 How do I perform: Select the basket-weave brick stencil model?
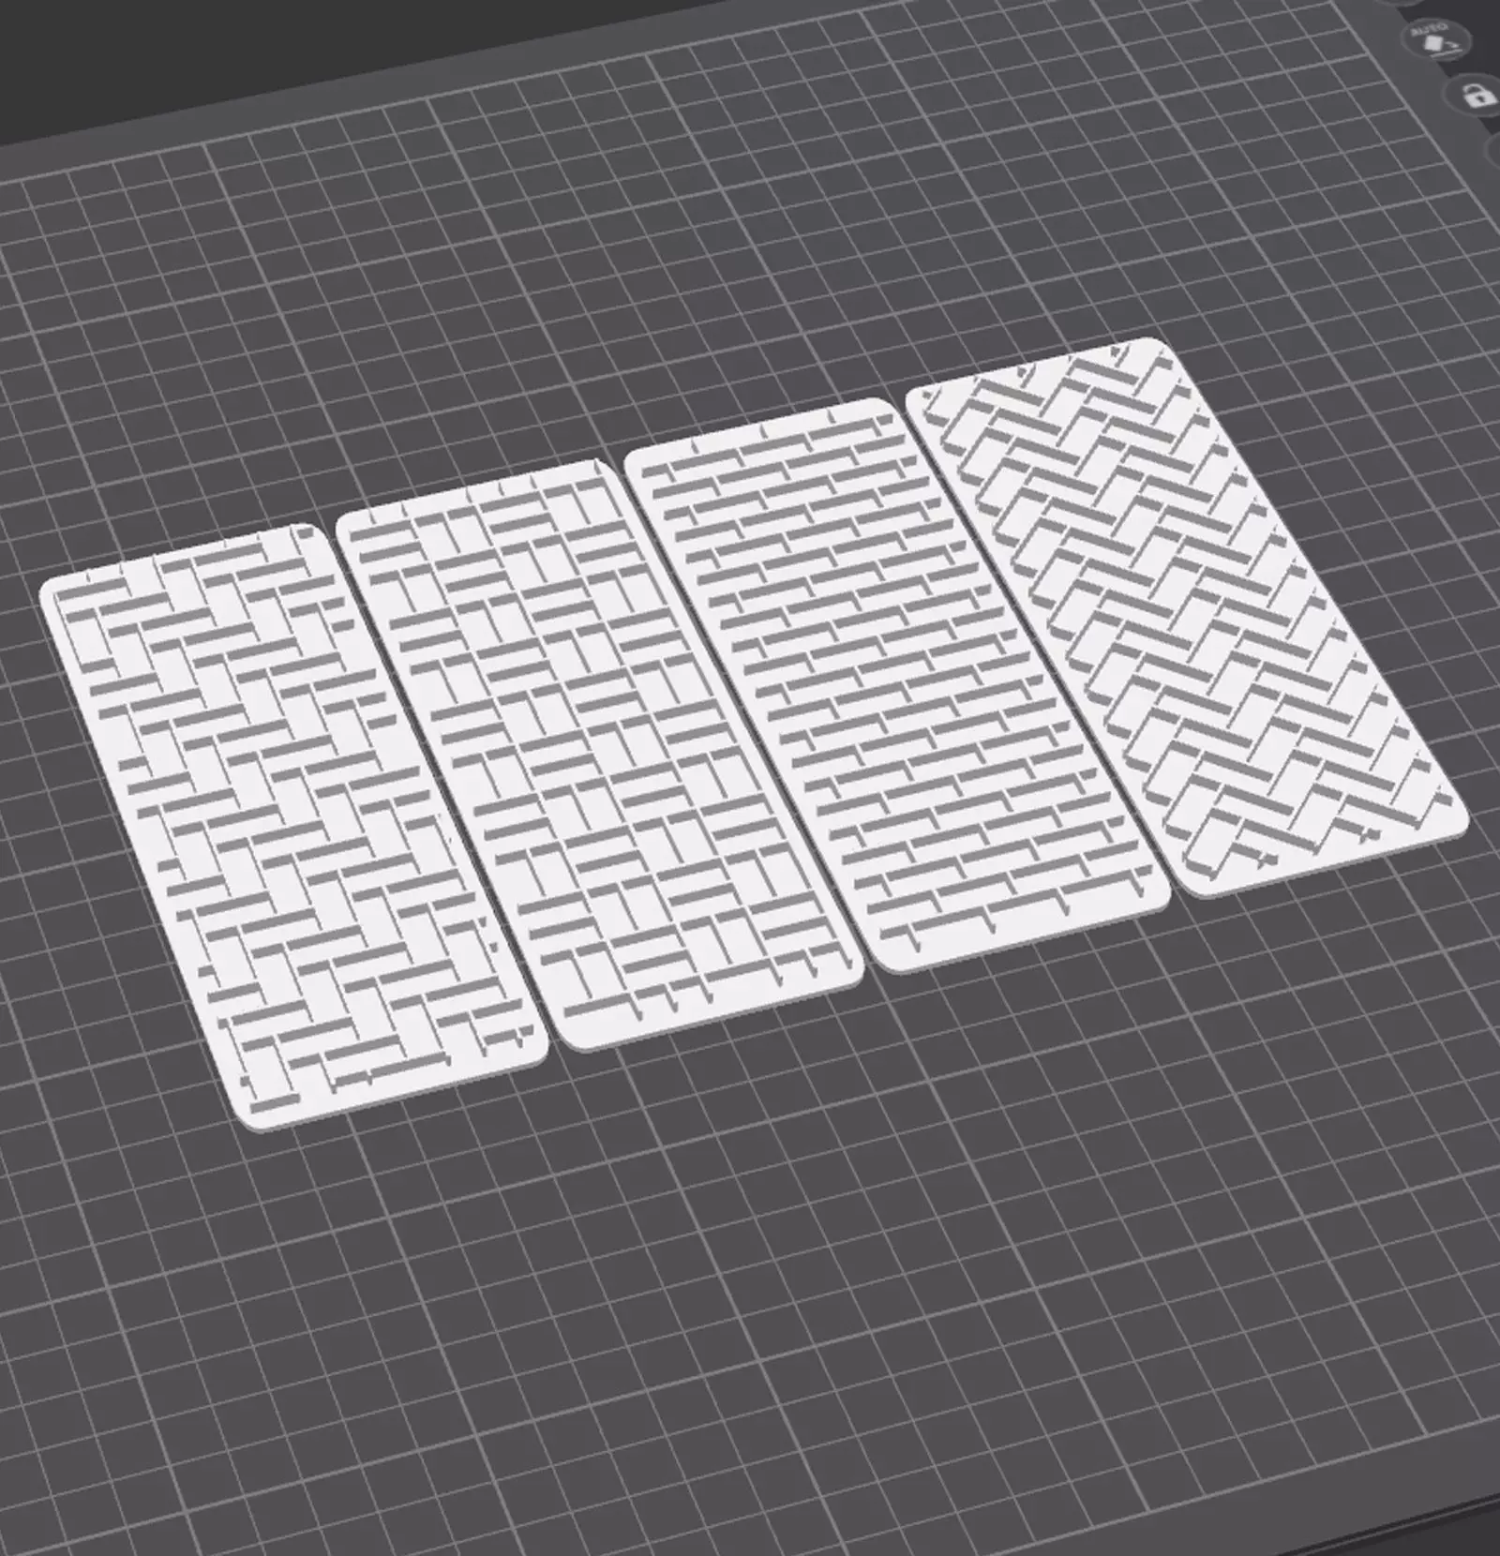[x=598, y=754]
